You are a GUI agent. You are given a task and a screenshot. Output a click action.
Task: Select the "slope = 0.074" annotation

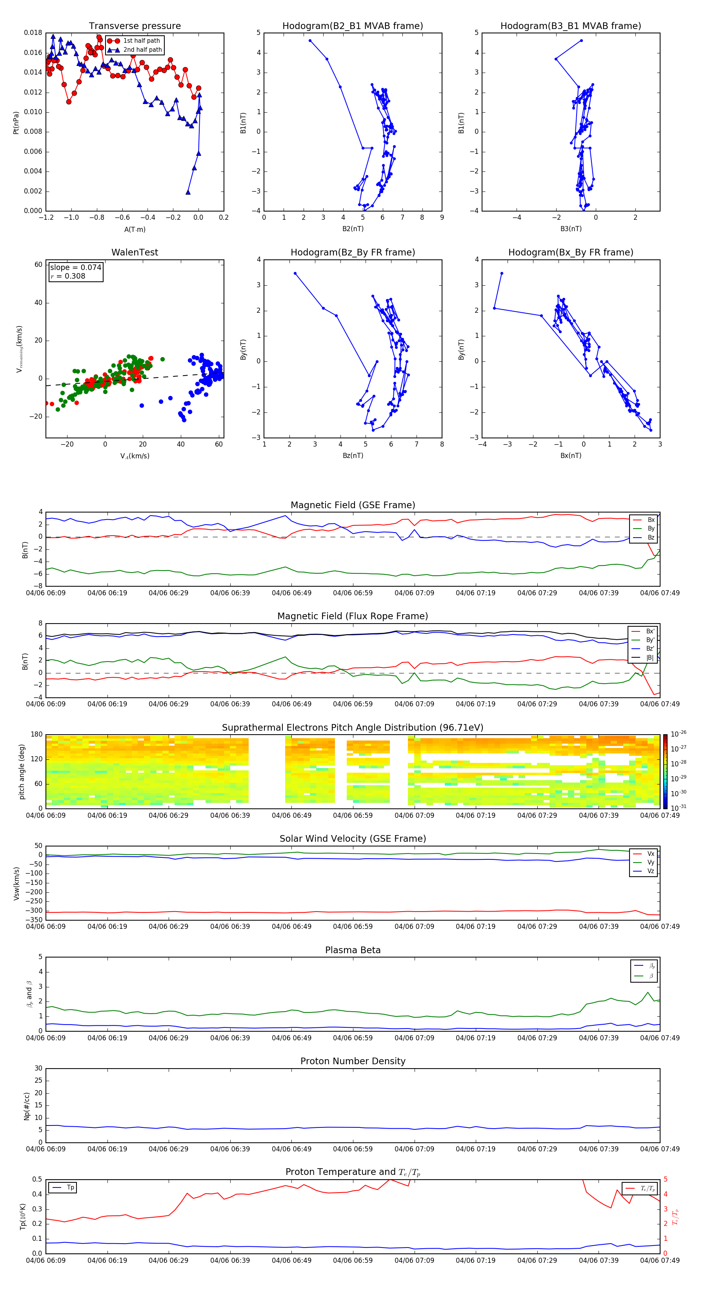76,268
